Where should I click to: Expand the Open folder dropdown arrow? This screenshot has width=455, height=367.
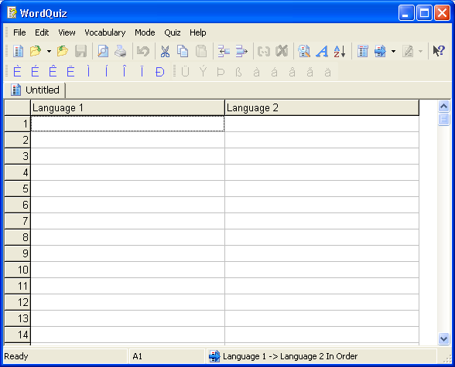(x=49, y=52)
